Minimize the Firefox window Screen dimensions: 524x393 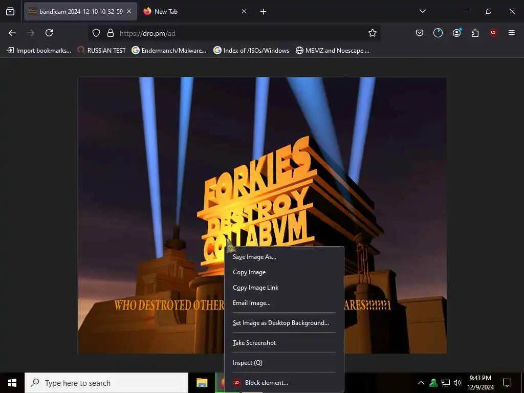[x=465, y=11]
